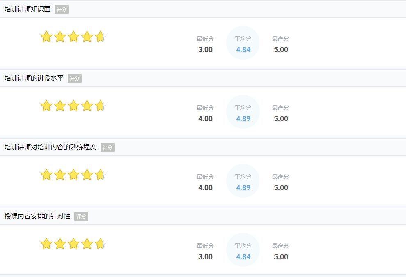Click lowest score 4.00 for 培训讲师对培训内容的熟练程度
Screen dimensions: 406x277
coord(205,188)
